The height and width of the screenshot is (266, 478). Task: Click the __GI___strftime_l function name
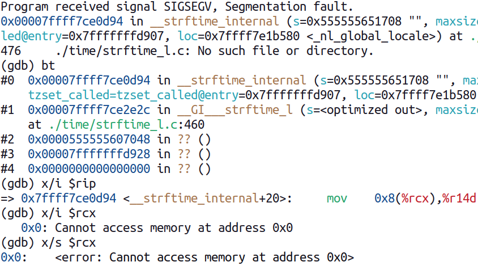pos(238,109)
